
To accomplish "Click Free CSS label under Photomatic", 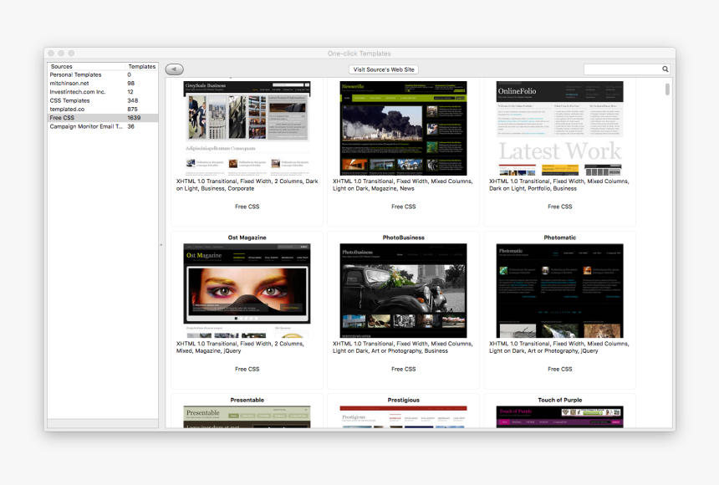I will pos(560,369).
